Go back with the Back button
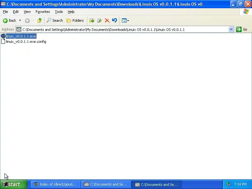 pos(10,20)
